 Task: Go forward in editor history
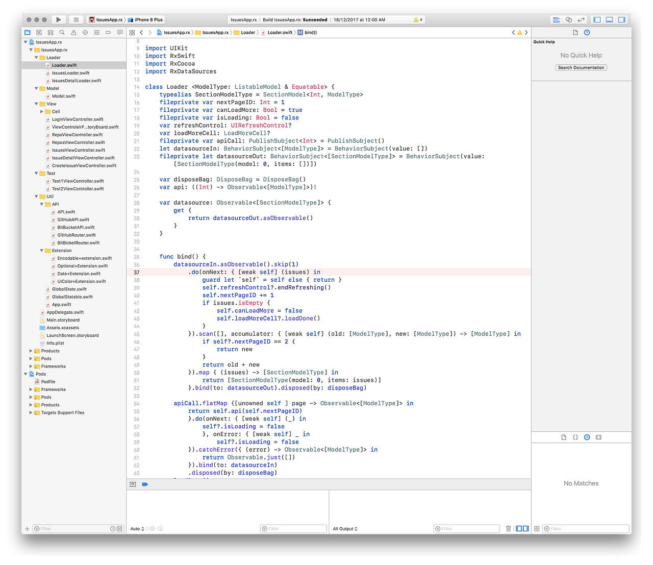(150, 32)
